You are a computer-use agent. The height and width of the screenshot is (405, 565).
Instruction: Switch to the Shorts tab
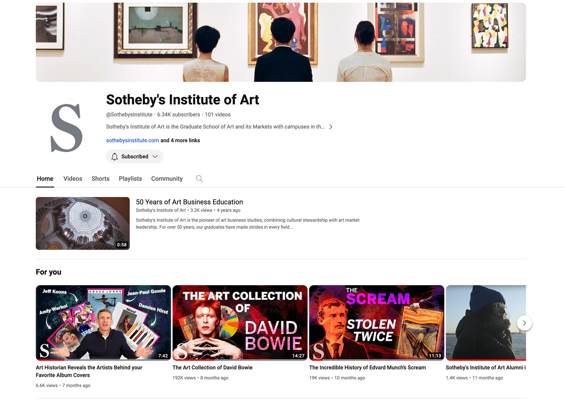pos(100,179)
